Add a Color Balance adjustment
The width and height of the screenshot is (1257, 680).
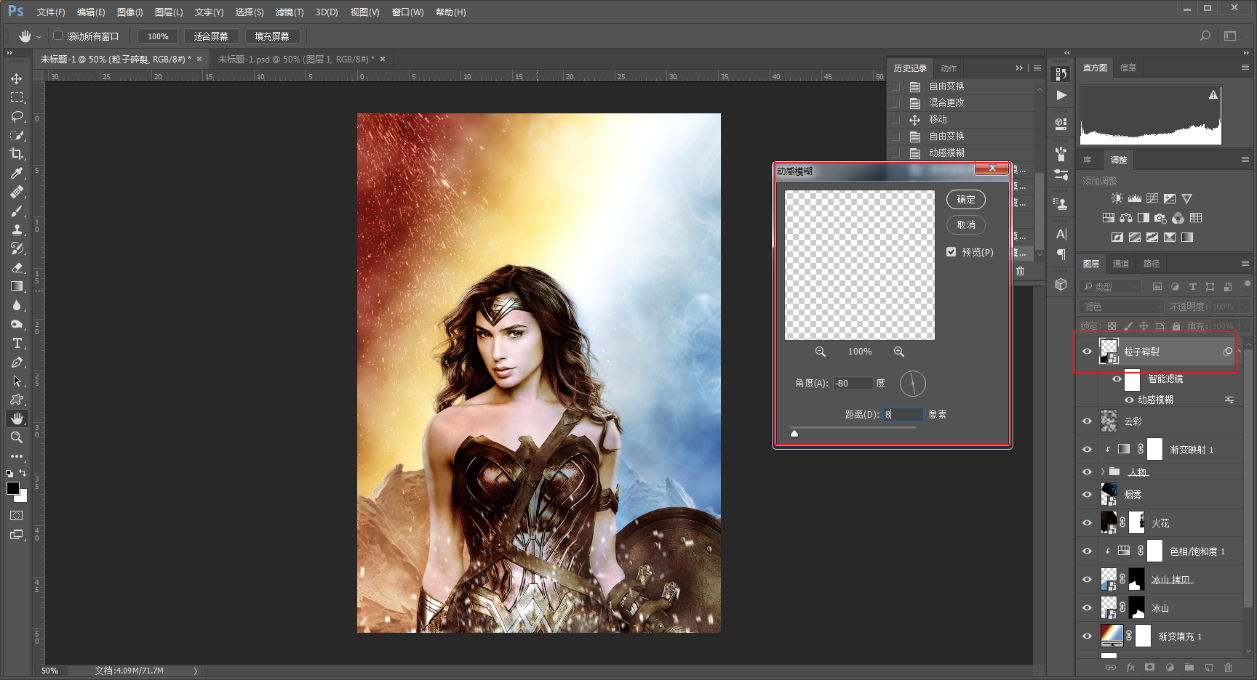click(x=1126, y=218)
